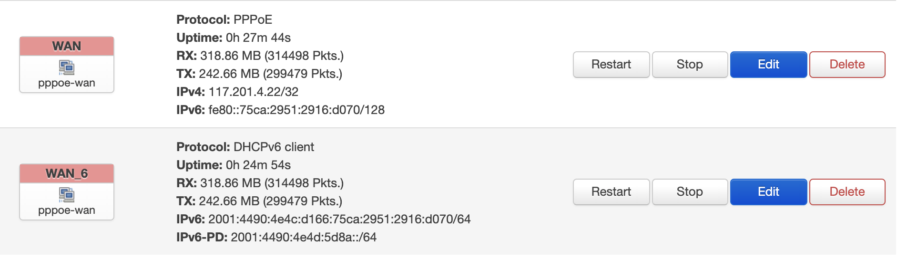
Task: Click the red WAN_6 zone header badge
Action: (x=67, y=173)
